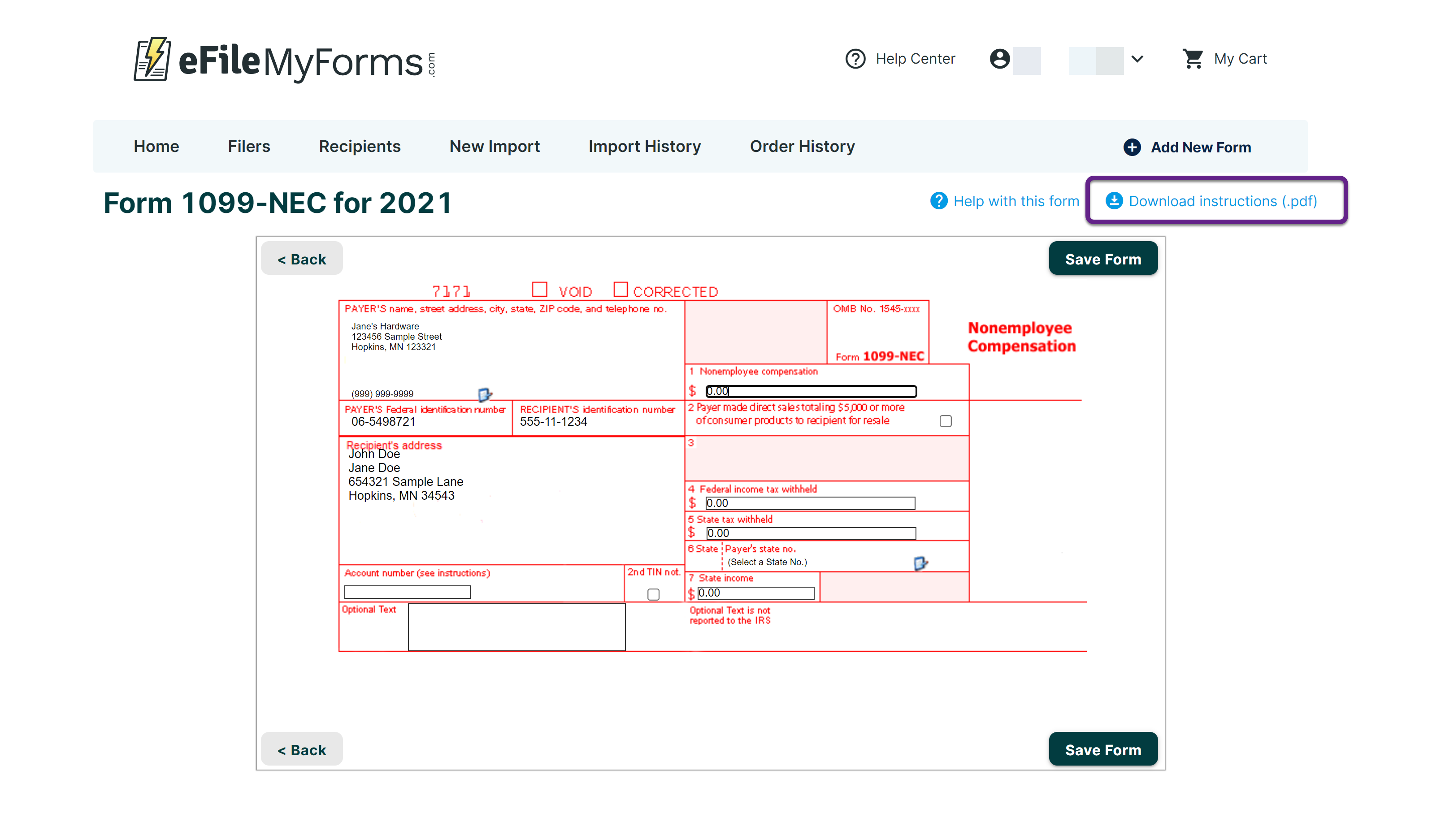Click the plus icon for Add New Form
The image size is (1432, 818).
1132,147
